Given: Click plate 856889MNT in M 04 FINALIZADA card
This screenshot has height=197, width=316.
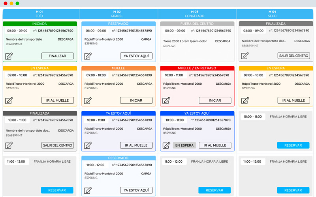Looking at the screenshot, I should [x=250, y=46].
